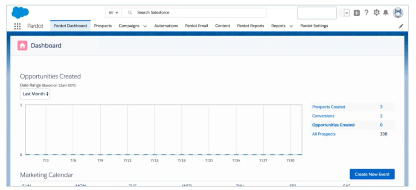Viewport: 416px width, 190px height.
Task: Click the Salesforce cloud logo
Action: coord(20,12)
